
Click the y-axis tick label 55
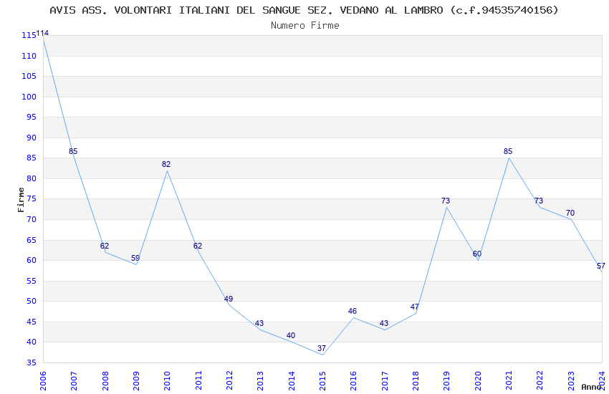coord(31,281)
